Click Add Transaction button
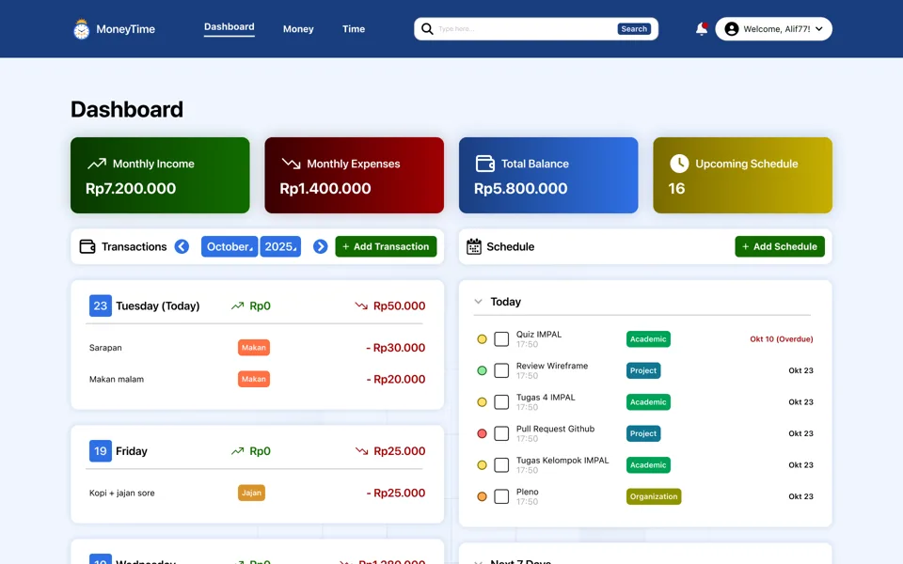Image resolution: width=903 pixels, height=564 pixels. tap(386, 246)
